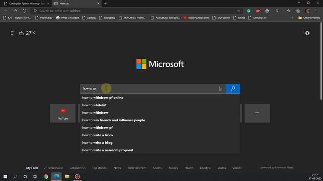Go back in browser history

coord(6,11)
